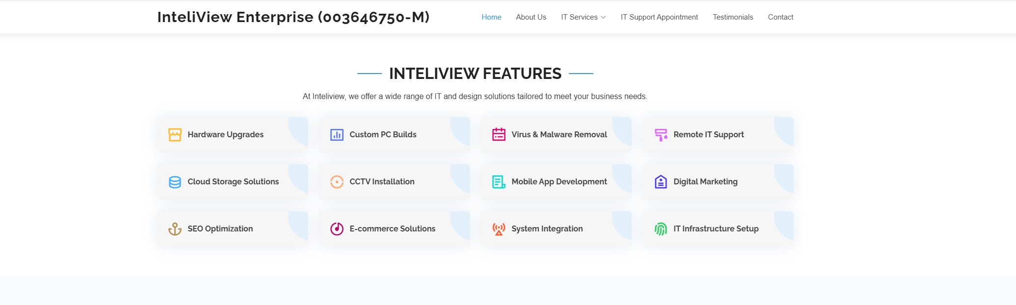Image resolution: width=1016 pixels, height=305 pixels.
Task: Click the E-commerce Solutions disc icon
Action: point(337,229)
